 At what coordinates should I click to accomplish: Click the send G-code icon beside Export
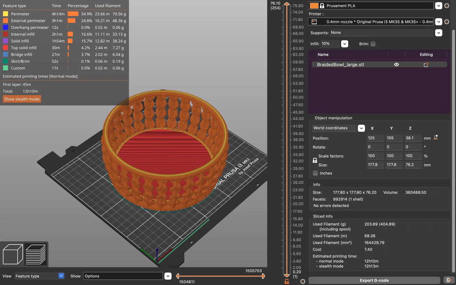[x=449, y=280]
